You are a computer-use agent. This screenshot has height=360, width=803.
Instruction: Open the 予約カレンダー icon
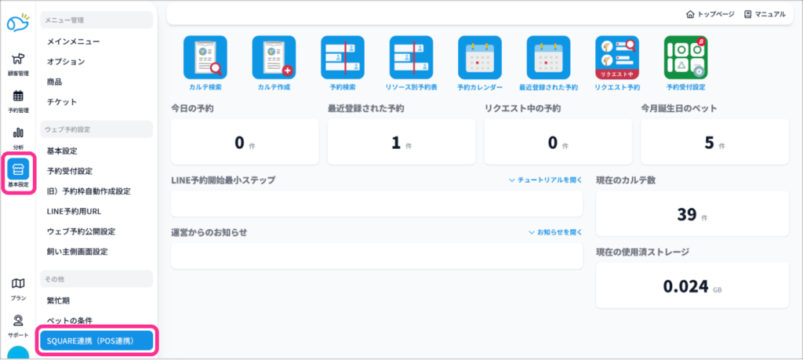(x=480, y=58)
